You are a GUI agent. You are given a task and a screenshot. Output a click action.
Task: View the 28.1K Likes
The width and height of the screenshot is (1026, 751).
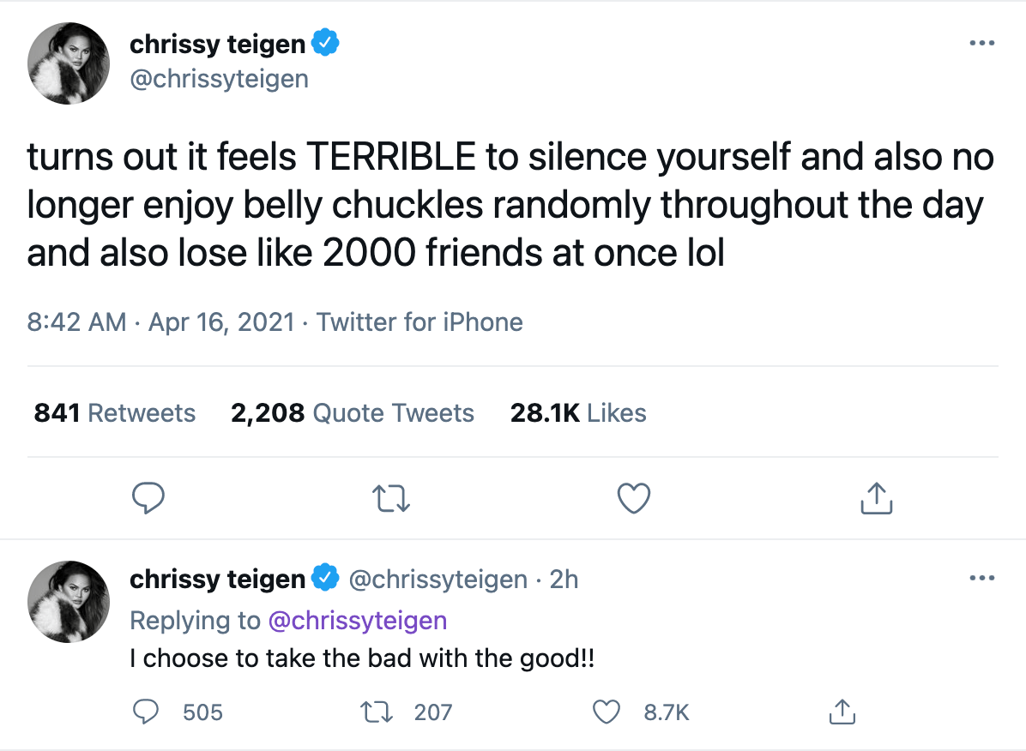(x=578, y=412)
